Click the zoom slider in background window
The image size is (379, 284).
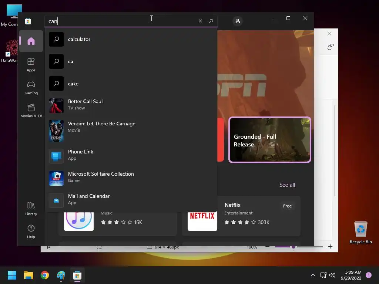[299, 247]
